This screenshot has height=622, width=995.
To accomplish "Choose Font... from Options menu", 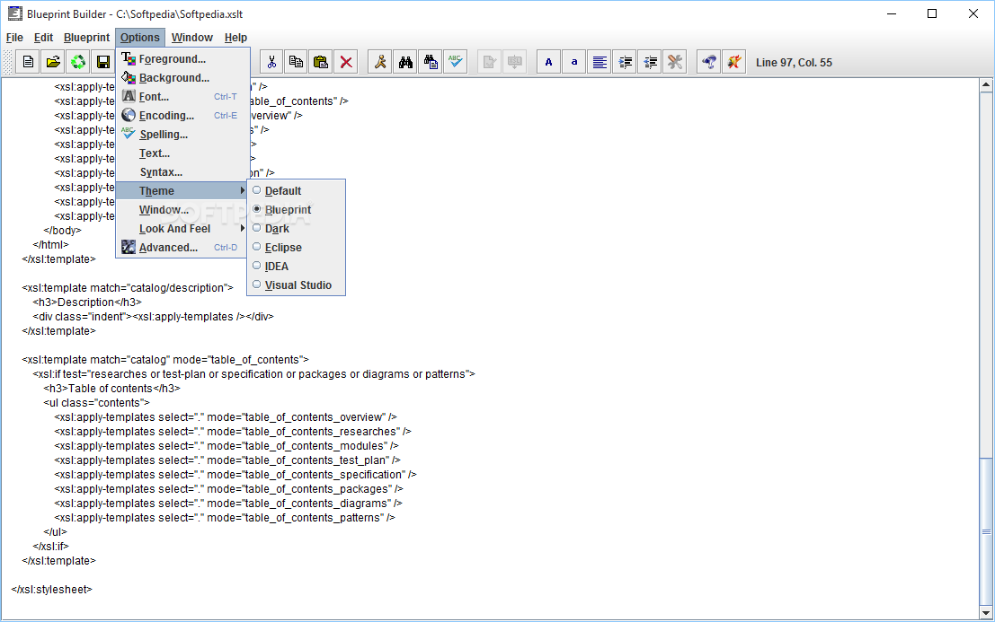I will pos(182,96).
